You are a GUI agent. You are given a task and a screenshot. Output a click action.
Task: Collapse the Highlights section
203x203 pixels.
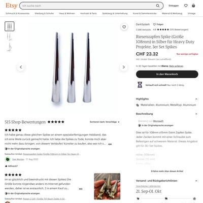[x=196, y=99]
